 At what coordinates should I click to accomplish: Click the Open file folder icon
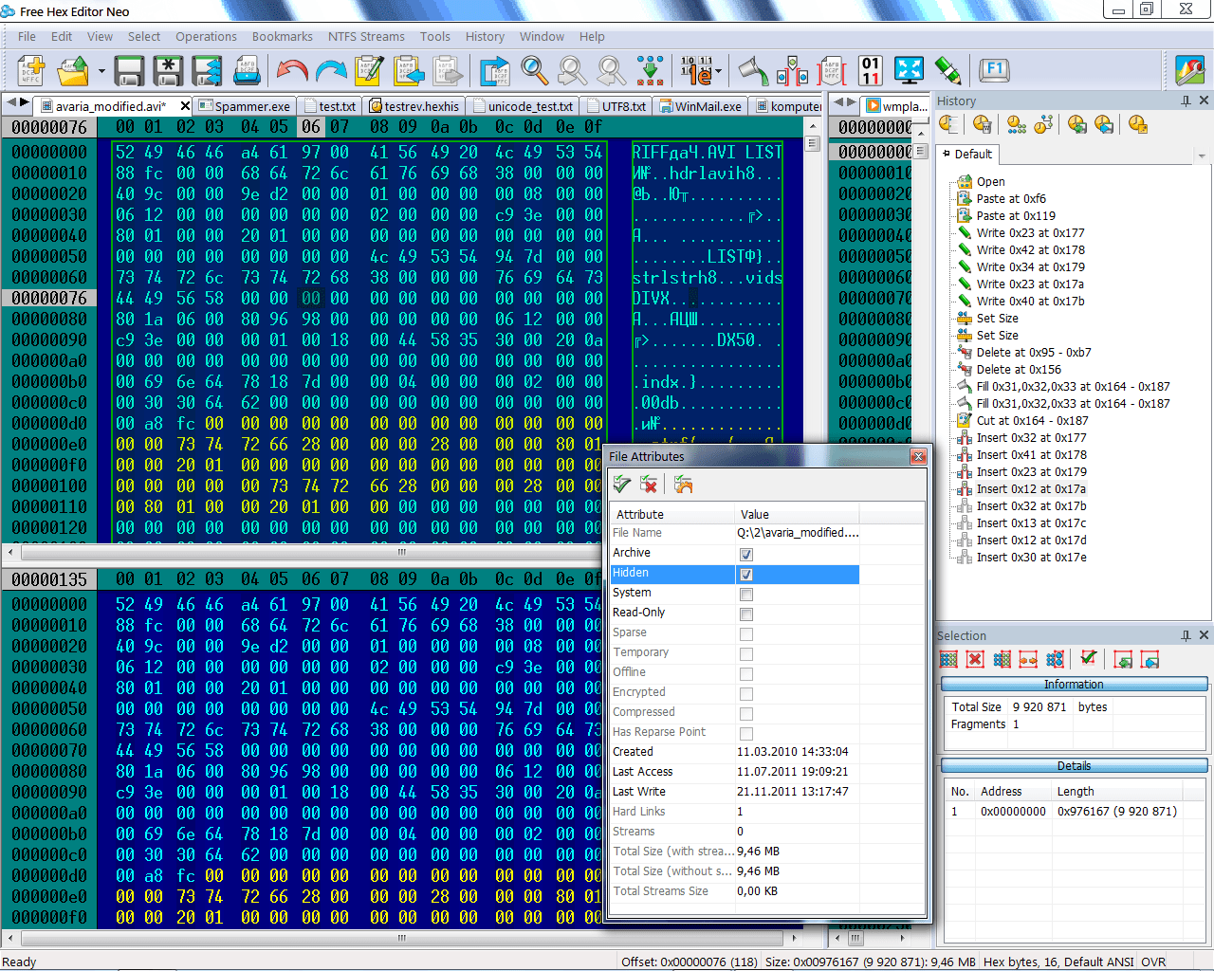[x=73, y=70]
